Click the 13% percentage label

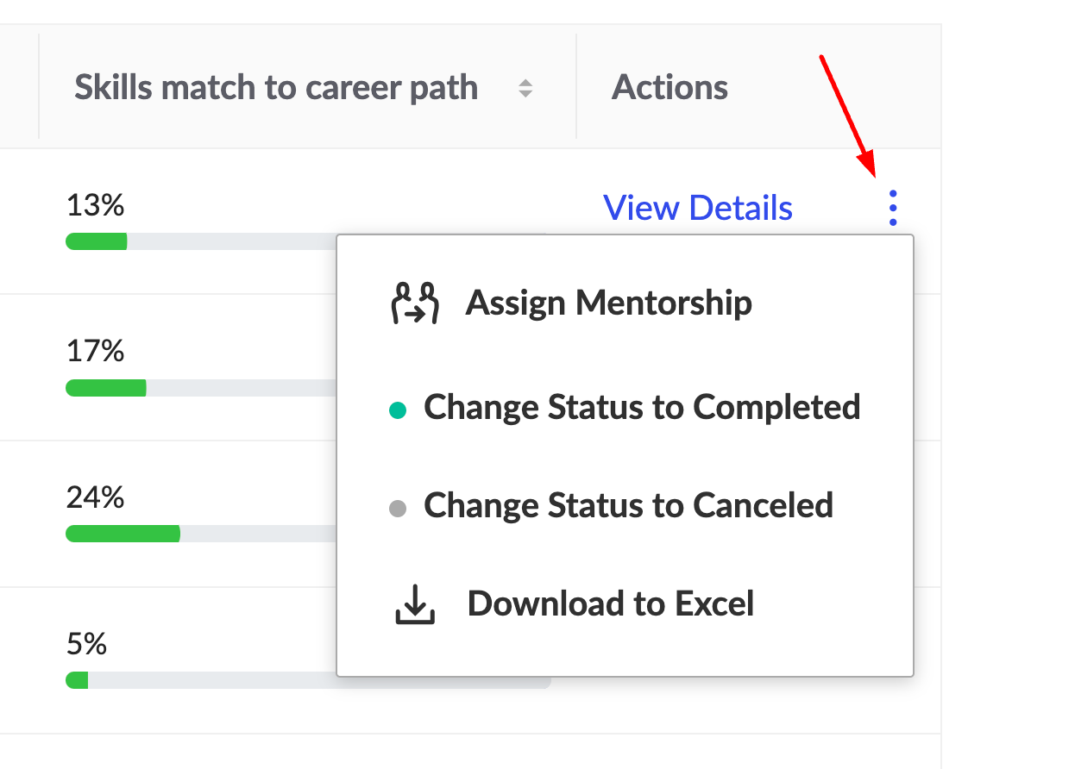(95, 205)
